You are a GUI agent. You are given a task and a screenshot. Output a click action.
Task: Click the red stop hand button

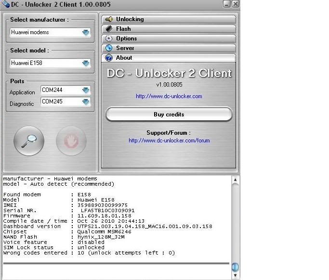point(71,140)
